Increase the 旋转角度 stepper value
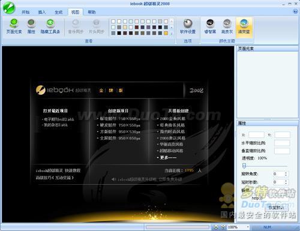The height and width of the screenshot is (231, 300). tap(286, 173)
